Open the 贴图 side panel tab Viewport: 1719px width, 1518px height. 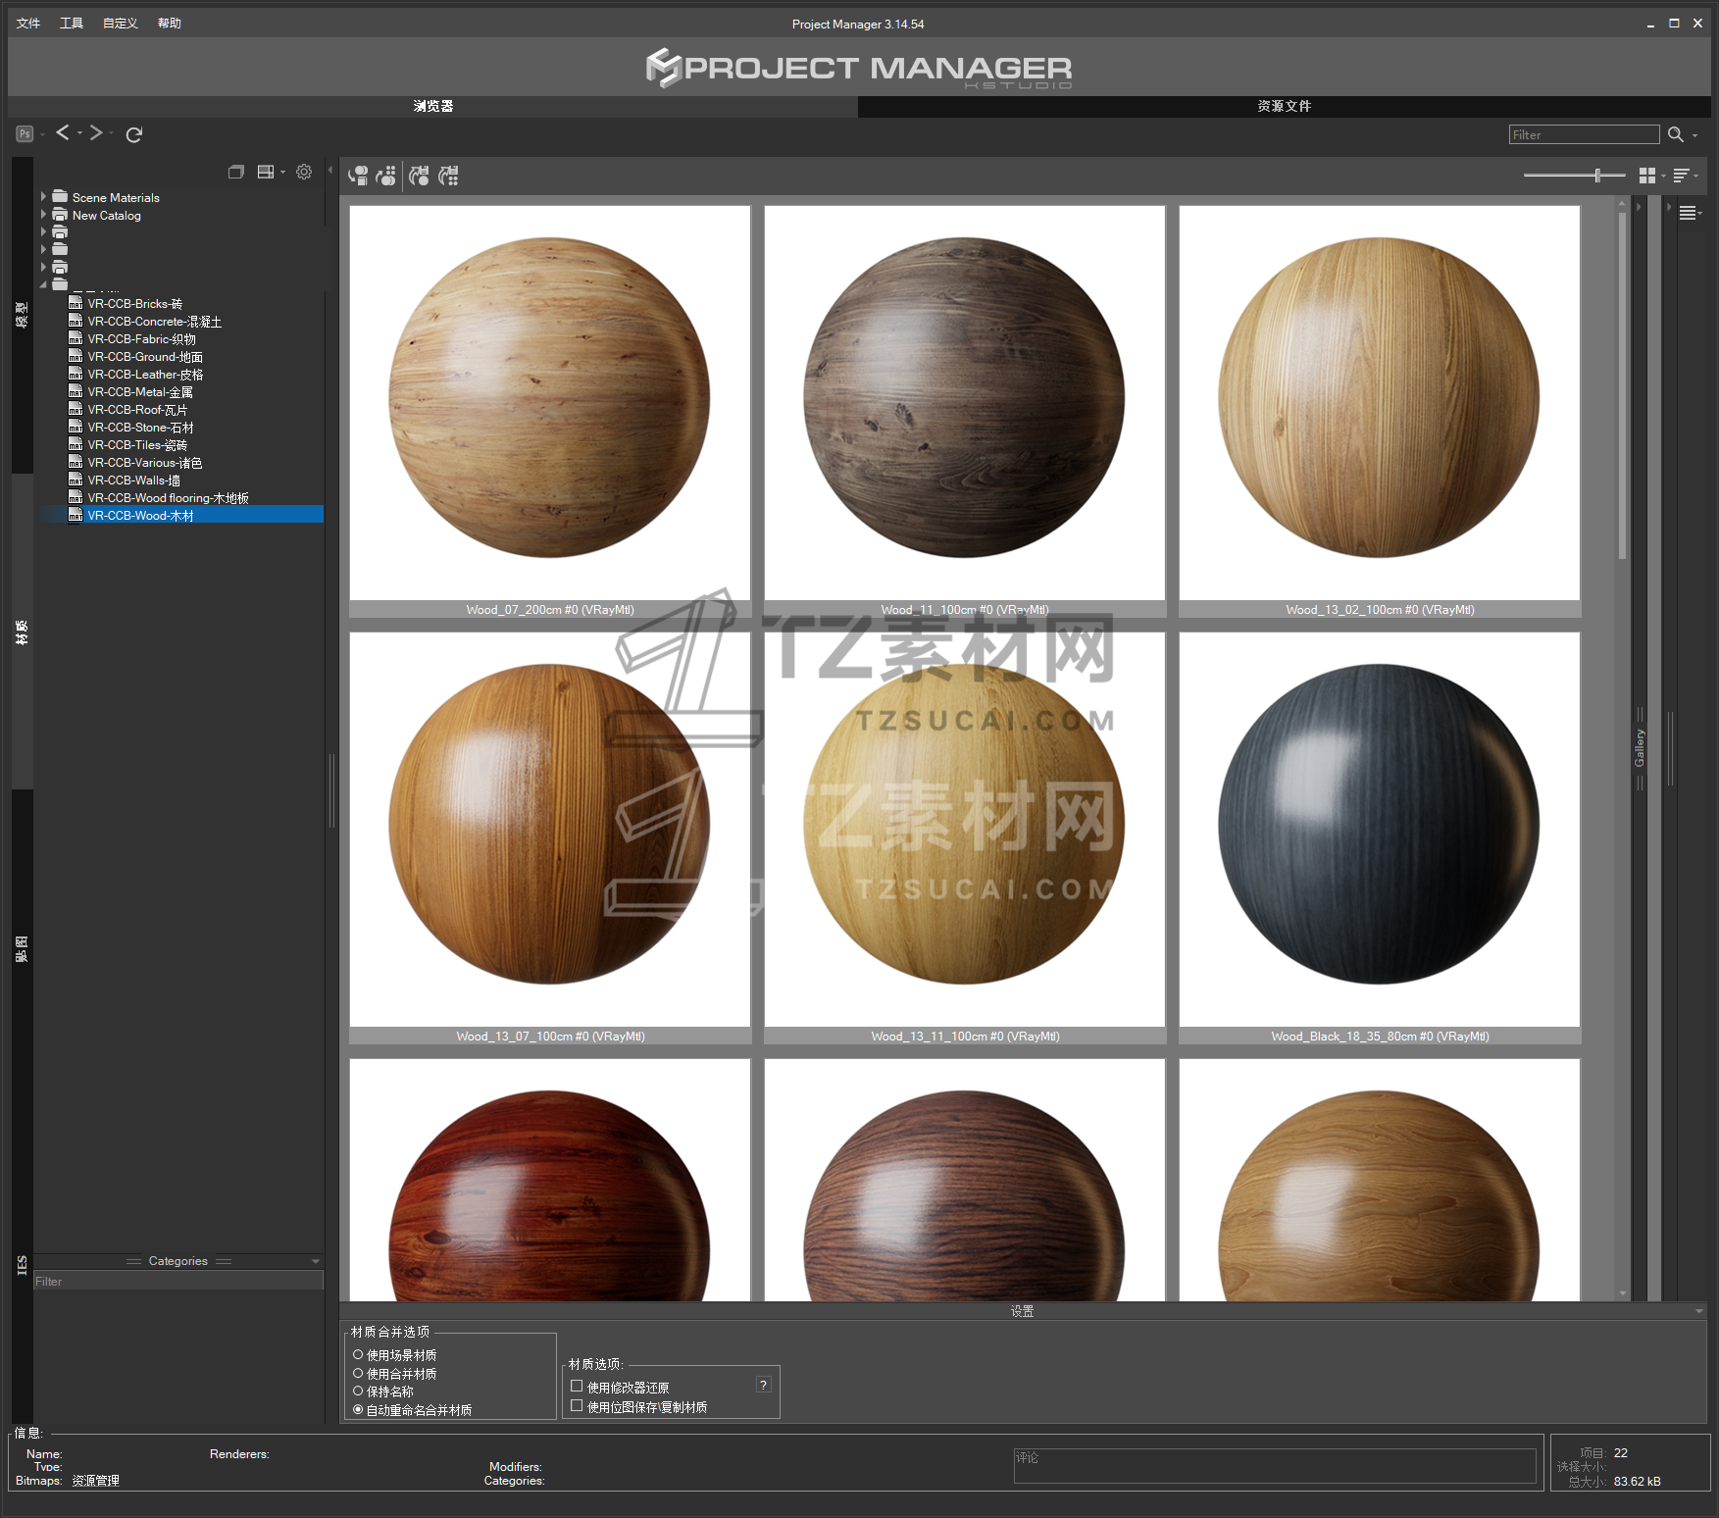click(22, 948)
